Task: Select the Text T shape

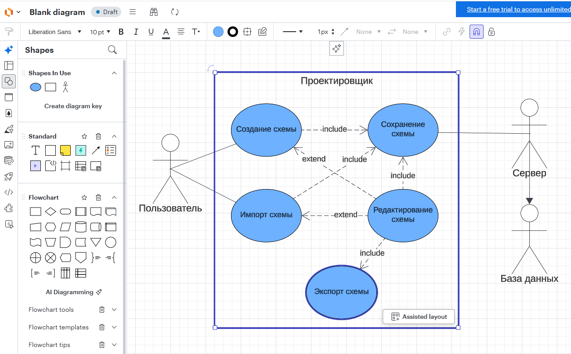Action: click(x=36, y=151)
